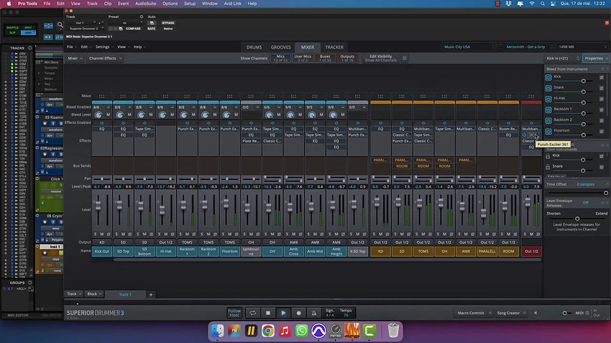
Task: Click the macOS Spotlight search icon
Action: 542,4
